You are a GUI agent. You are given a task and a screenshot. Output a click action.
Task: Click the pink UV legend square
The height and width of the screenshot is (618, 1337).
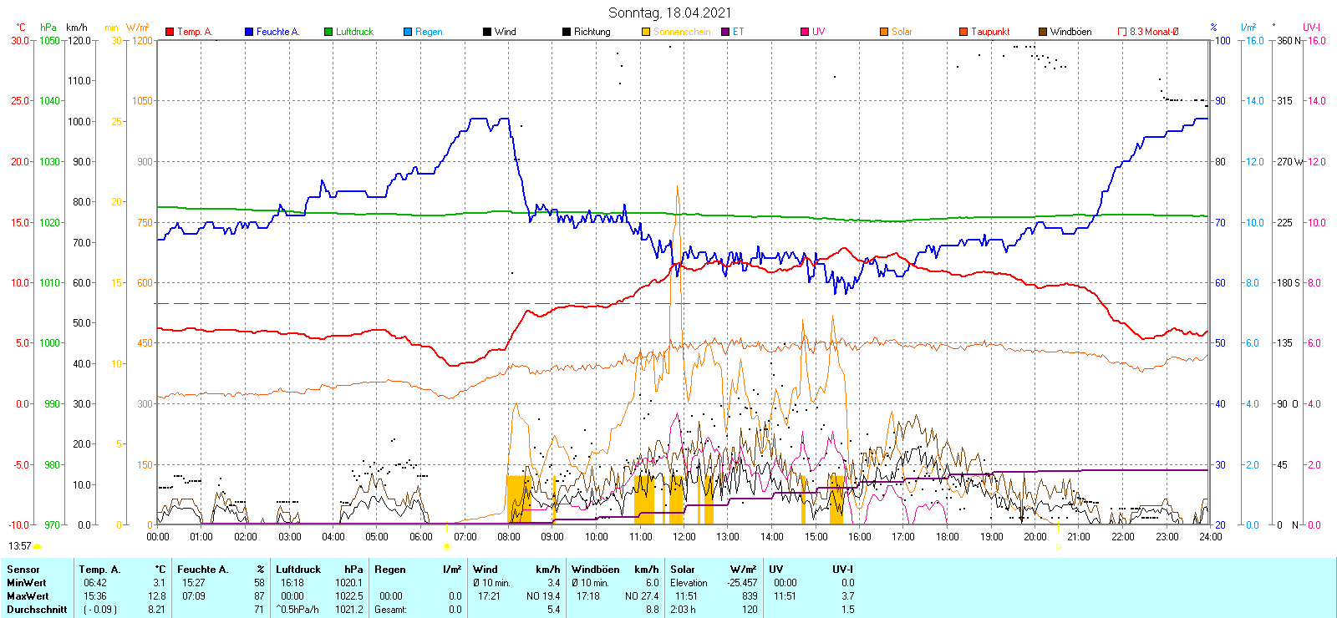805,32
